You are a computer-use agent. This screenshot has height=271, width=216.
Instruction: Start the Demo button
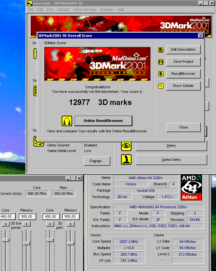(171, 146)
